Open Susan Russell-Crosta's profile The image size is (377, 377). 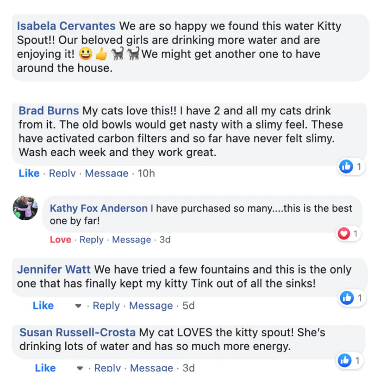(x=77, y=333)
